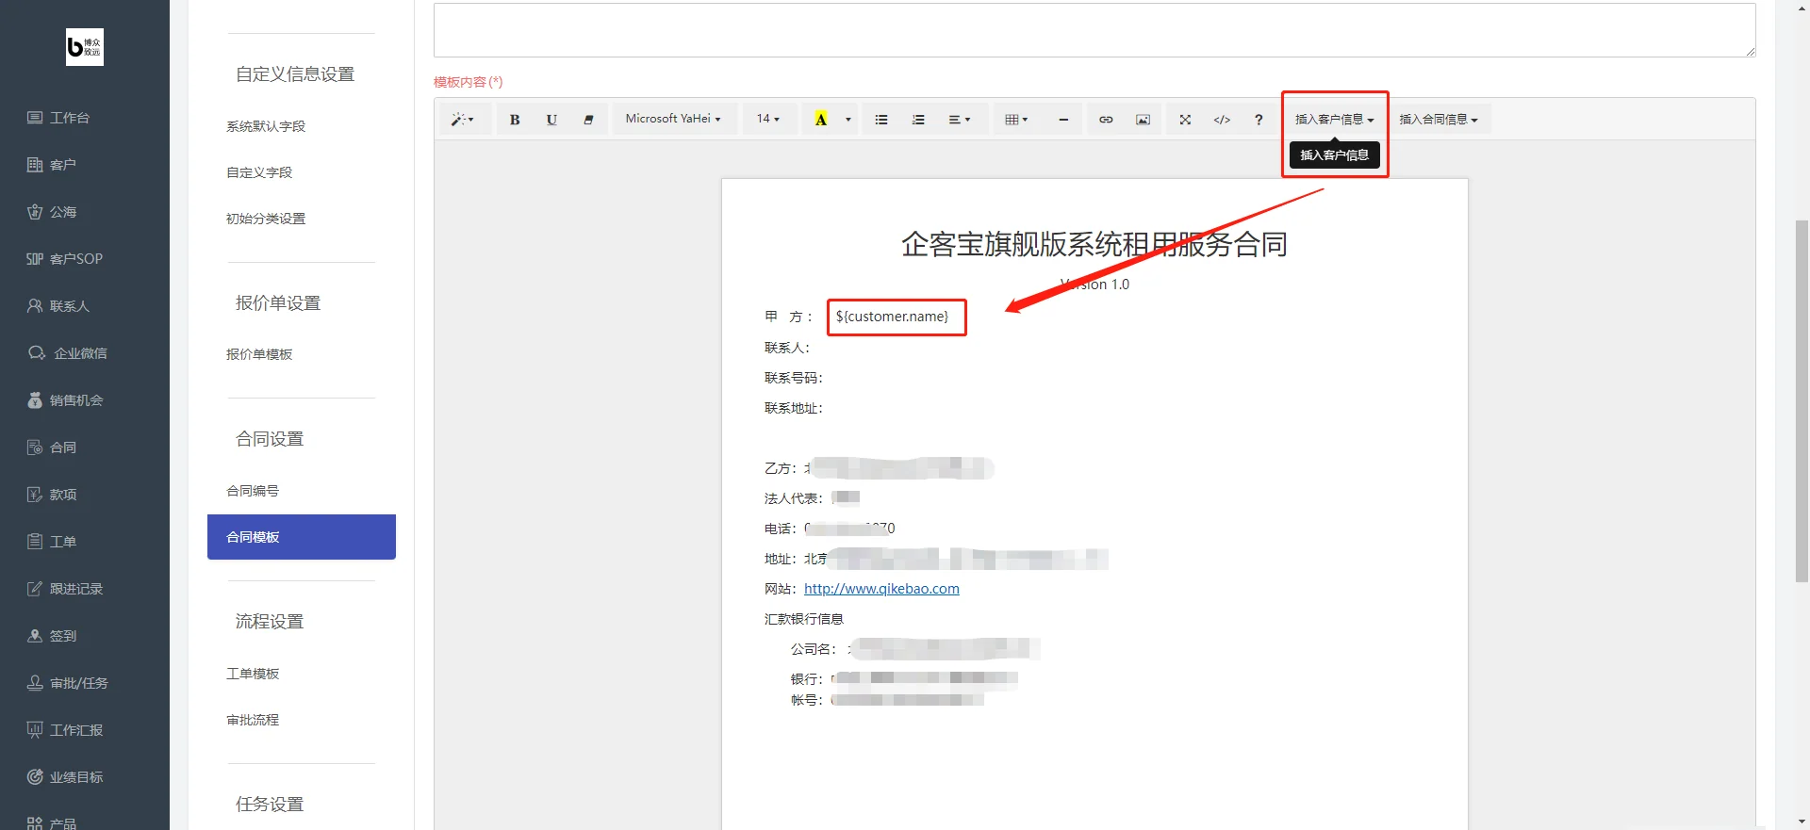The height and width of the screenshot is (830, 1810).
Task: Open the editor help question mark
Action: tap(1259, 120)
